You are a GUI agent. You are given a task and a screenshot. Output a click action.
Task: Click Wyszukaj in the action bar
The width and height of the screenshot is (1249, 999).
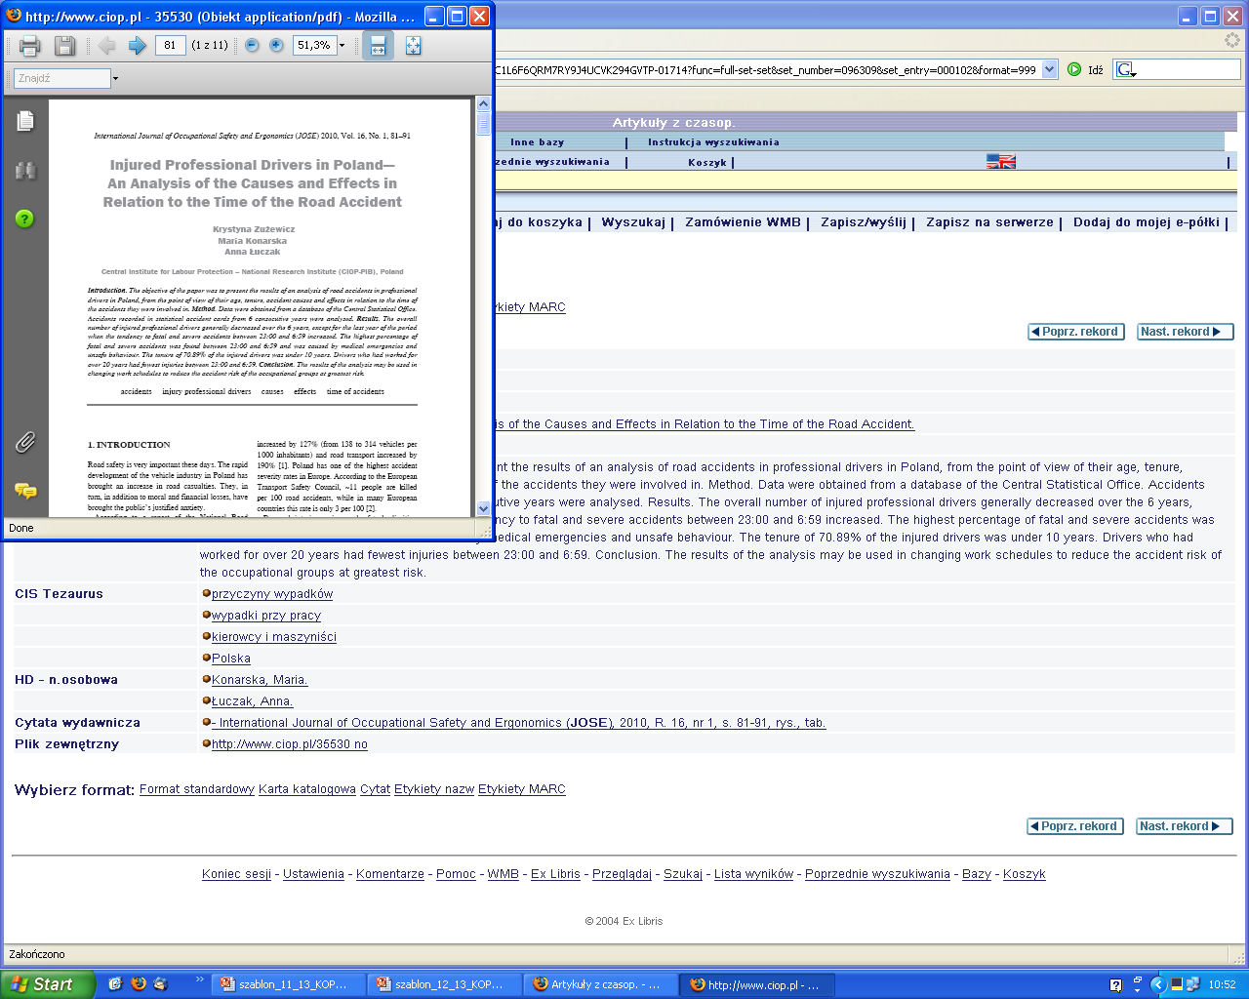633,222
